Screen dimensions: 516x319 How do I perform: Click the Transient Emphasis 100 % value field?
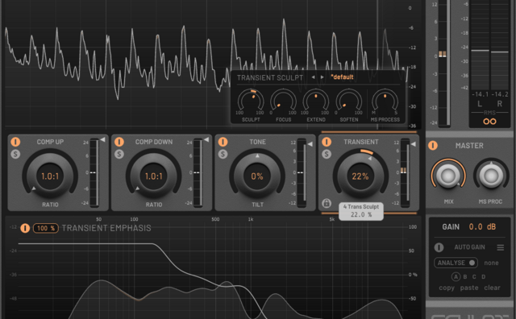[x=46, y=228]
